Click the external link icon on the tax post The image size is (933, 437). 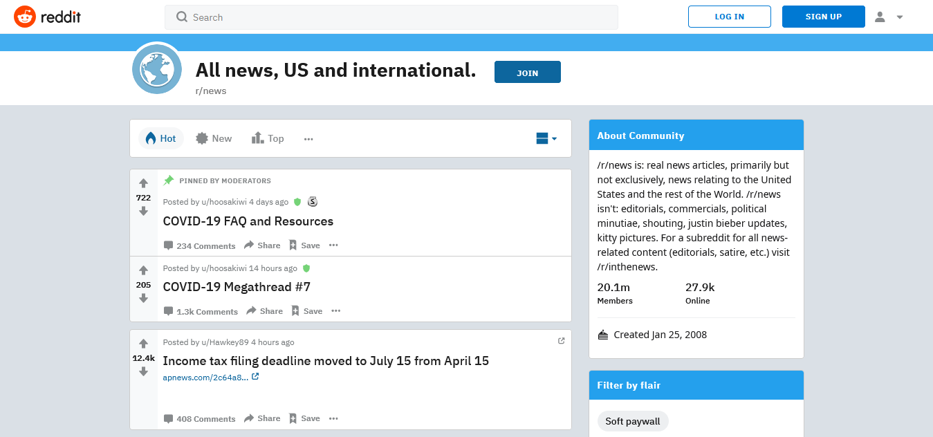click(561, 340)
